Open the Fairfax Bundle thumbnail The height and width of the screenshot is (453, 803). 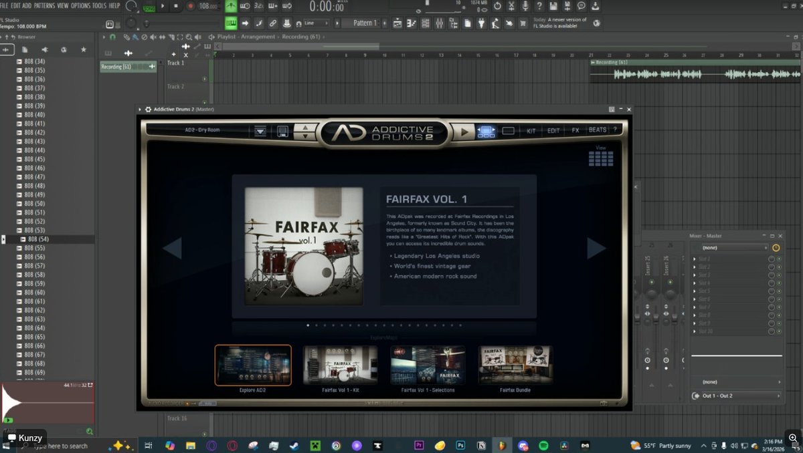coord(515,365)
